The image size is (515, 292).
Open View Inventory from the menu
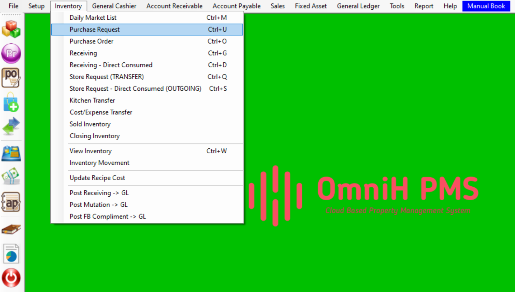[147, 151]
